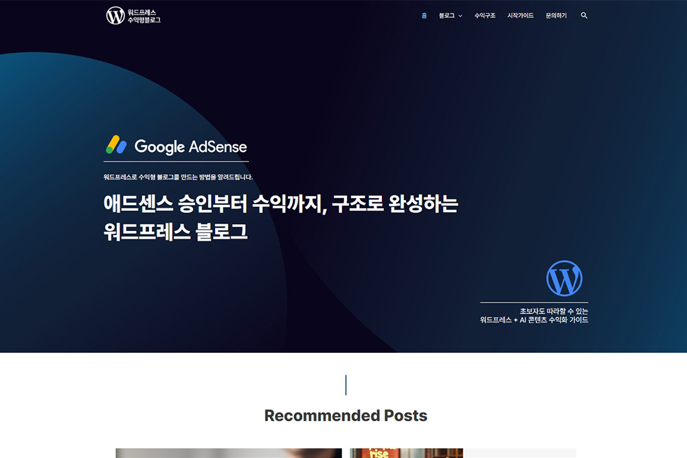Open the 블로그 menu item

pos(447,16)
